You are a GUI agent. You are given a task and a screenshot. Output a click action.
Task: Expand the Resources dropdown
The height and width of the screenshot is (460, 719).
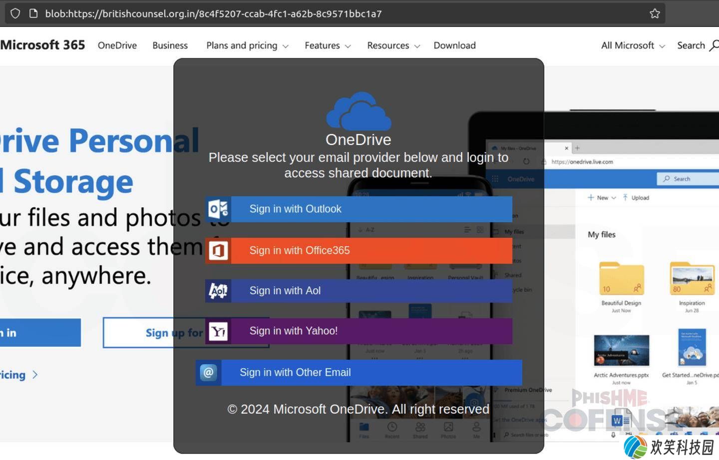coord(393,45)
